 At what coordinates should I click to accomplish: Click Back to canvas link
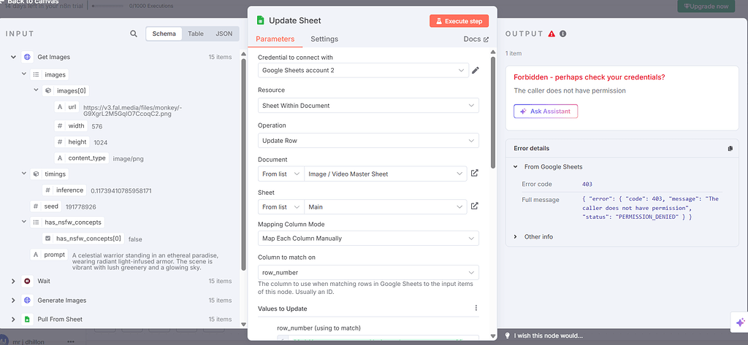29,2
